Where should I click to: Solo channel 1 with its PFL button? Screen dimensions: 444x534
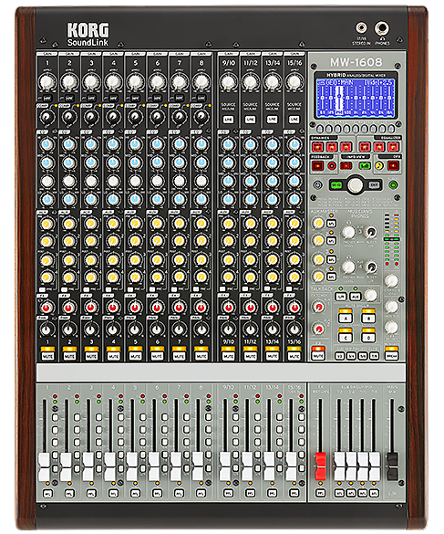click(47, 493)
